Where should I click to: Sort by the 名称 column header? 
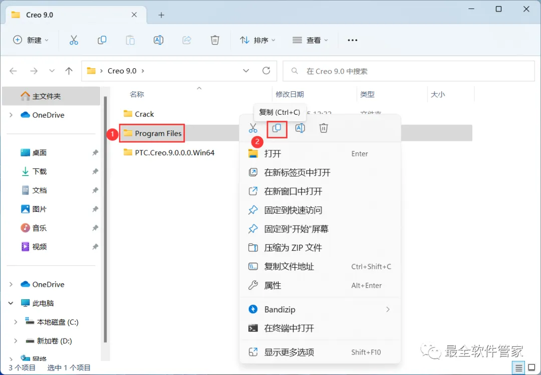coord(137,94)
